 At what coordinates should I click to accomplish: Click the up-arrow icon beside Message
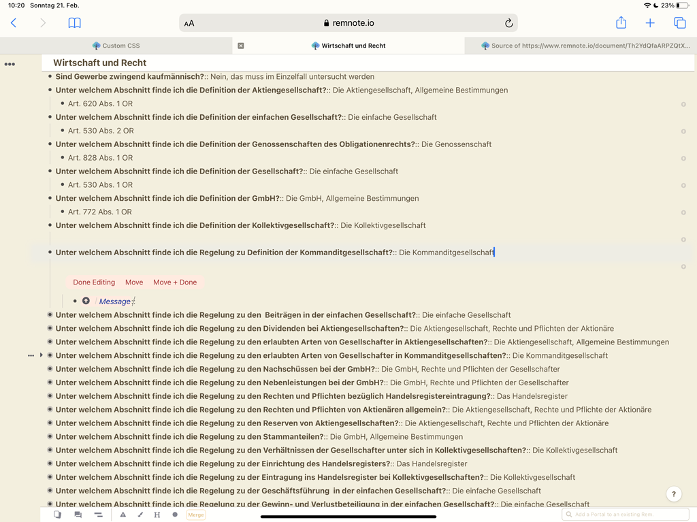pyautogui.click(x=86, y=301)
